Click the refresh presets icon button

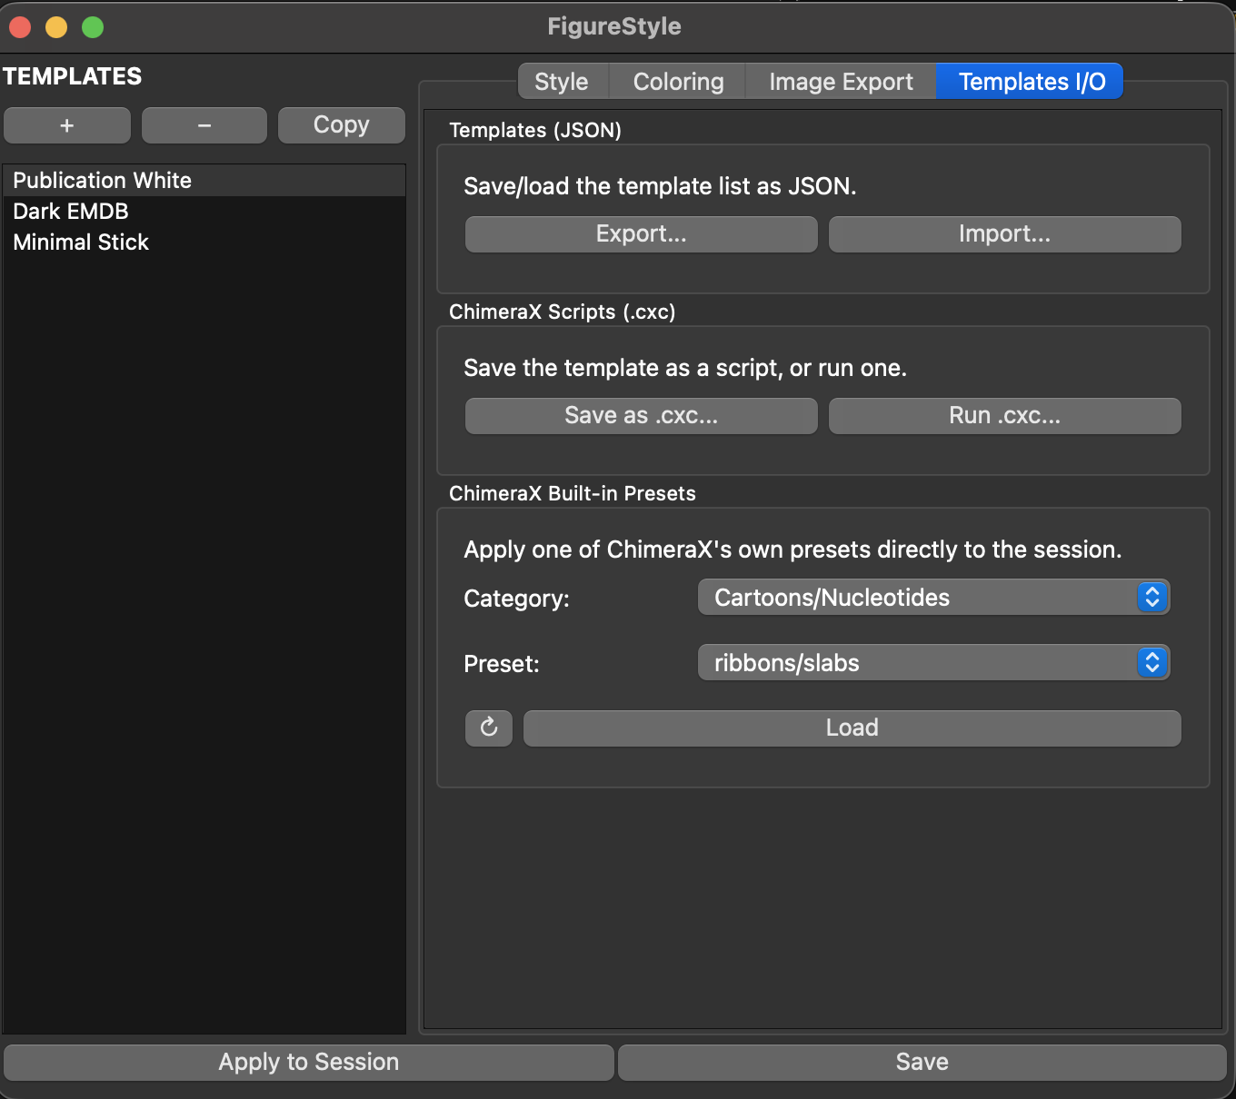coord(489,728)
